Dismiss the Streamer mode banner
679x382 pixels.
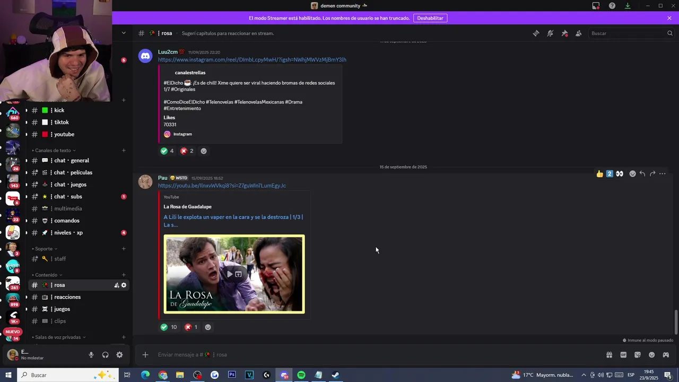point(669,18)
